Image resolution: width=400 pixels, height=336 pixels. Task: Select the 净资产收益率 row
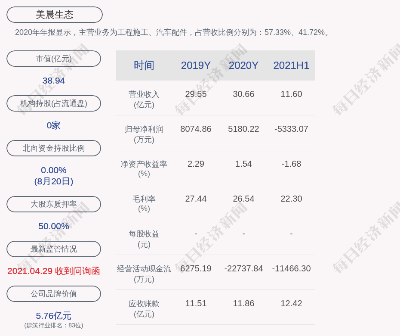click(144, 168)
